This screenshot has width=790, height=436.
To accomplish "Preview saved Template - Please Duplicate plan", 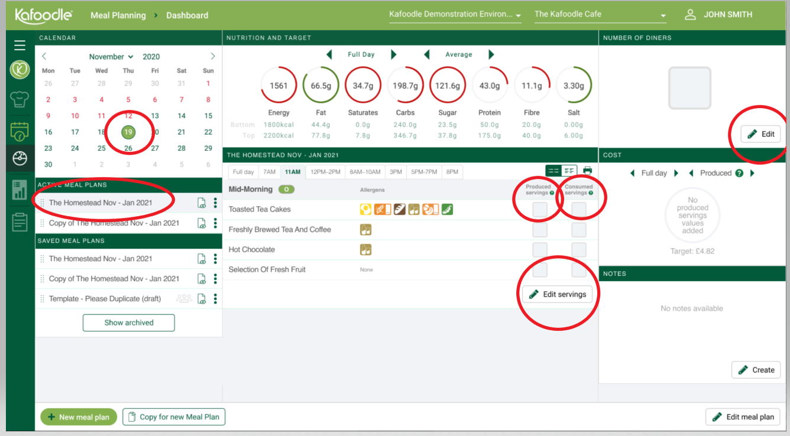I will 202,299.
